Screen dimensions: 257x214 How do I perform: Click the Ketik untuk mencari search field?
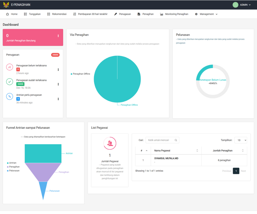(x=160, y=140)
